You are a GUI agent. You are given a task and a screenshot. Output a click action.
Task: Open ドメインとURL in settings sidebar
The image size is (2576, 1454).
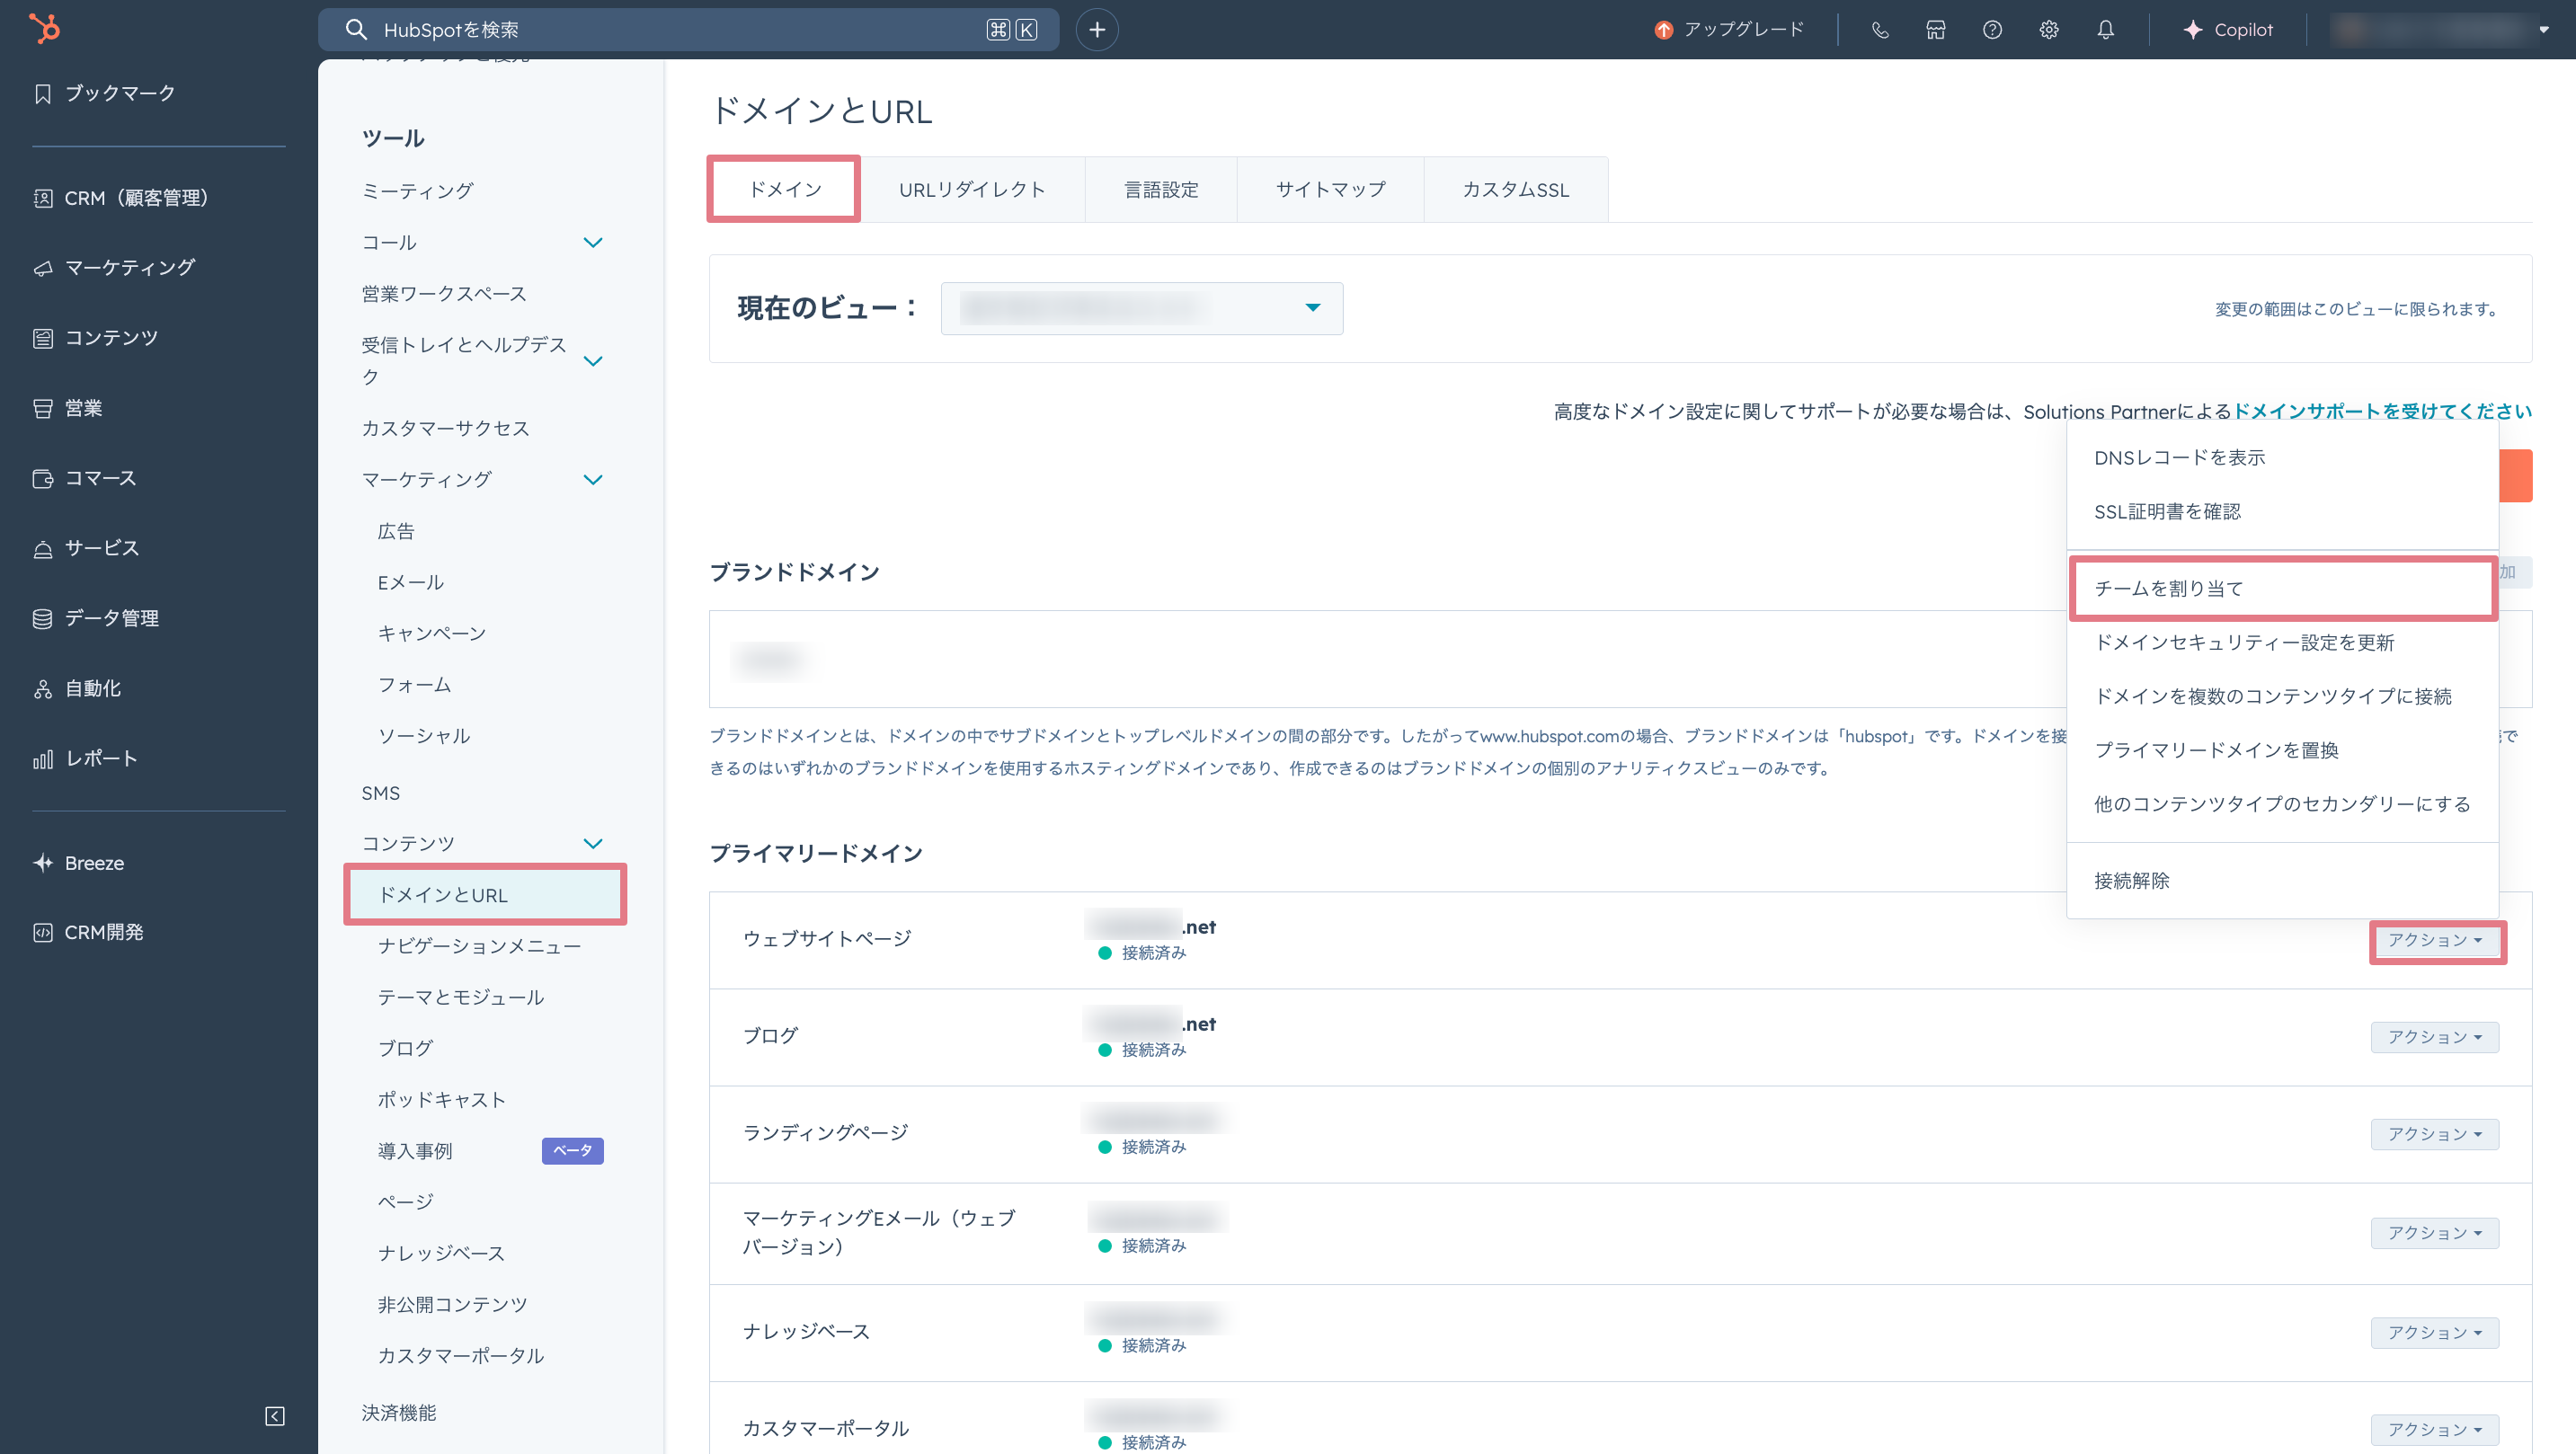pyautogui.click(x=485, y=895)
